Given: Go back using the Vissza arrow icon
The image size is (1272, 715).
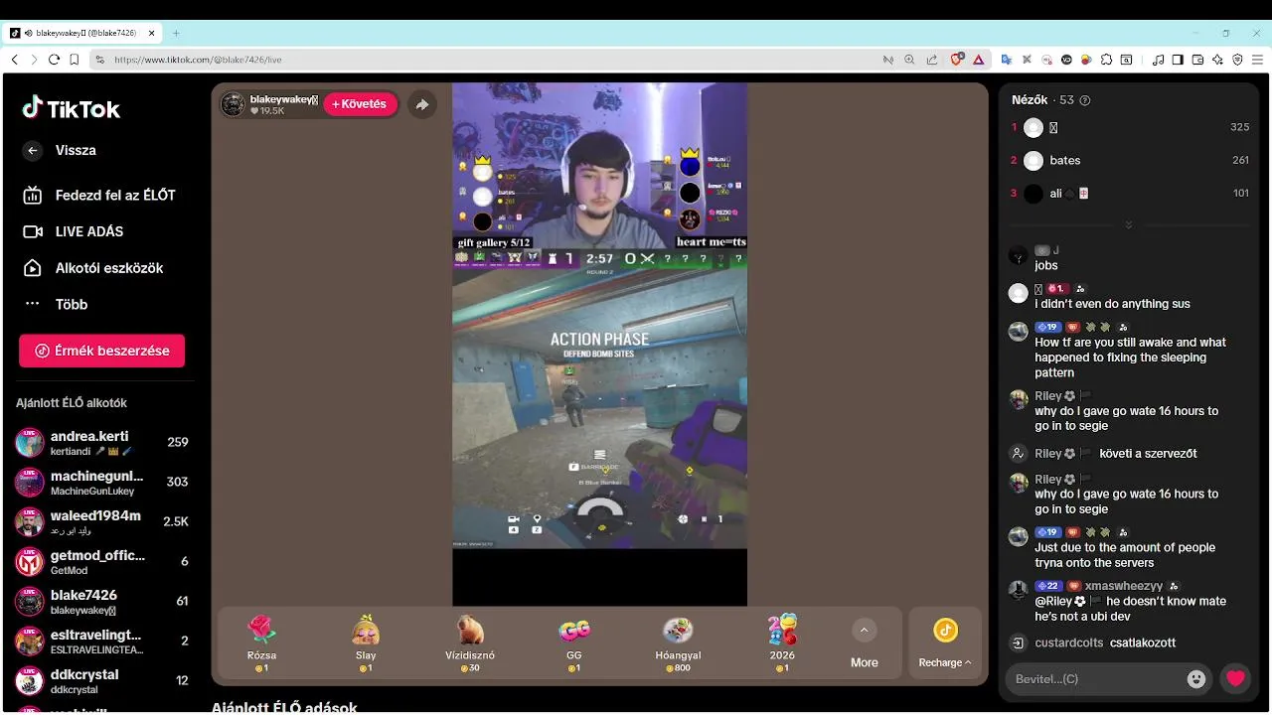Looking at the screenshot, I should tap(33, 151).
